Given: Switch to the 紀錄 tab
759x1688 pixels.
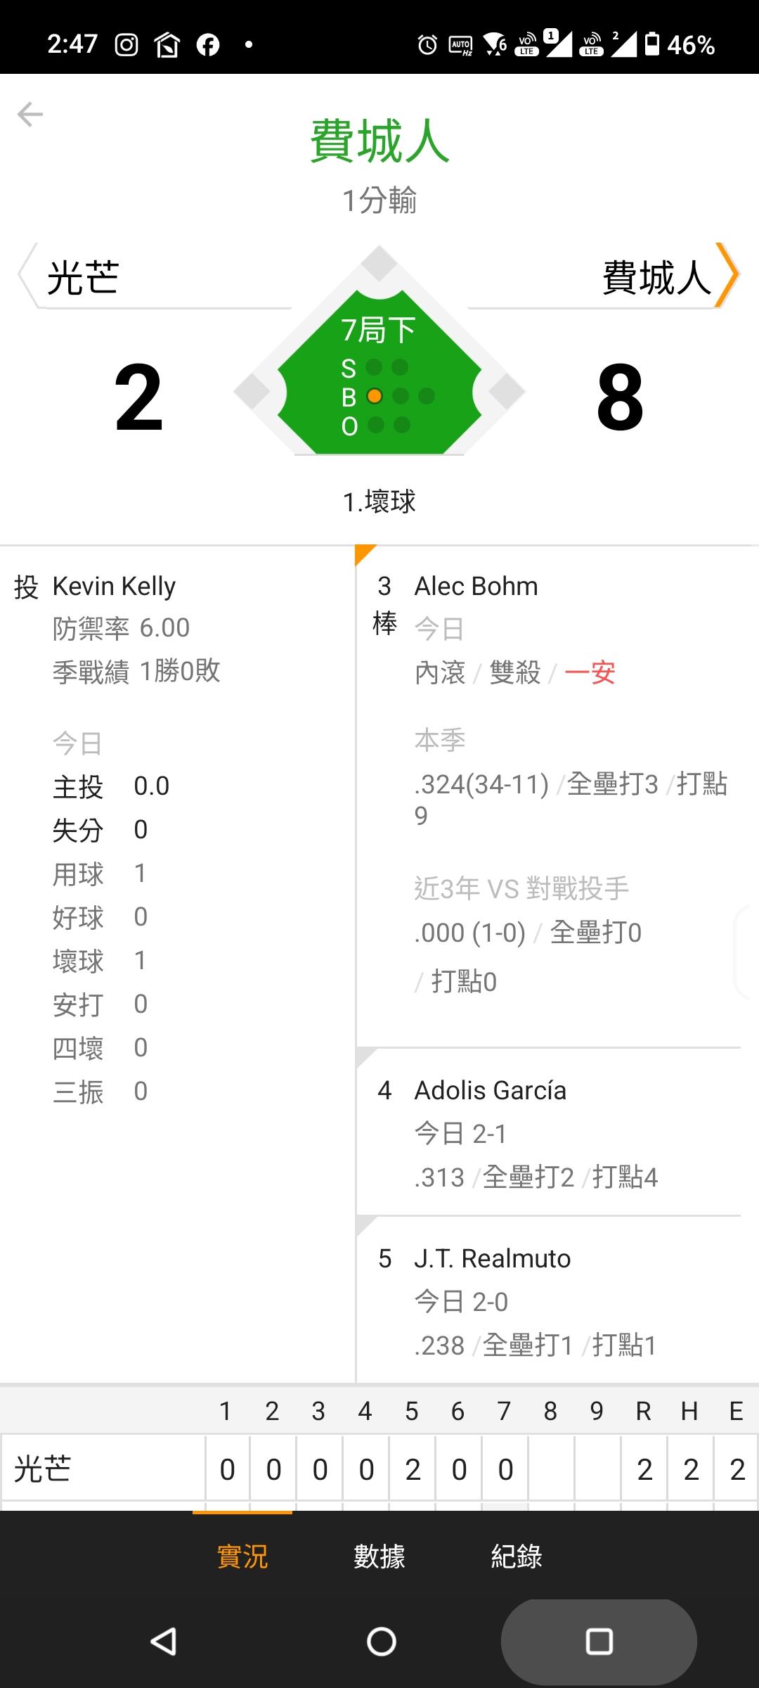Looking at the screenshot, I should coord(517,1556).
